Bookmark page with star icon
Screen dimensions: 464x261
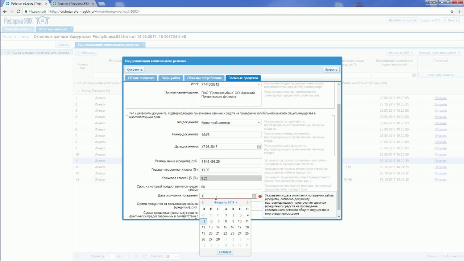452,11
